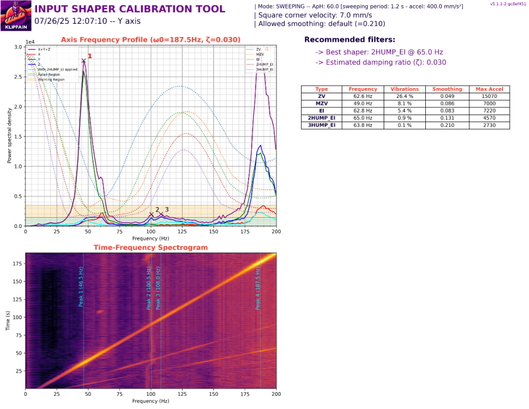Click the '2730' max accel cell
529x409 pixels.
(489, 125)
